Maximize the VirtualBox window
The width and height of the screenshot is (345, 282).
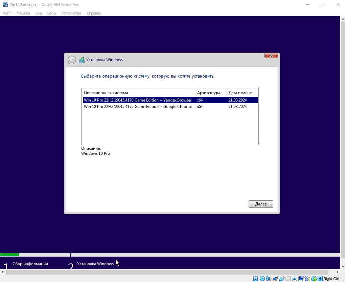pos(323,4)
